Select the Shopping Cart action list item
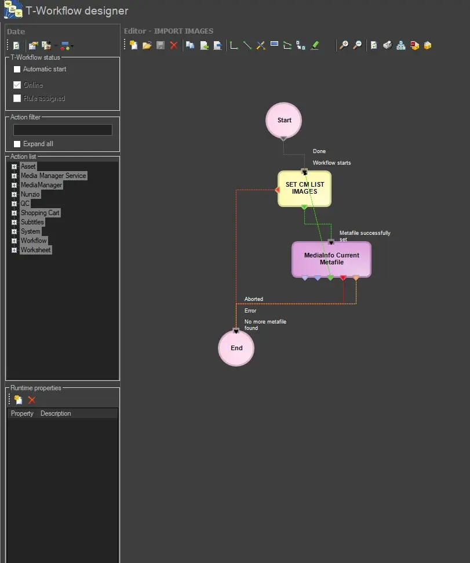470x563 pixels. tap(40, 213)
